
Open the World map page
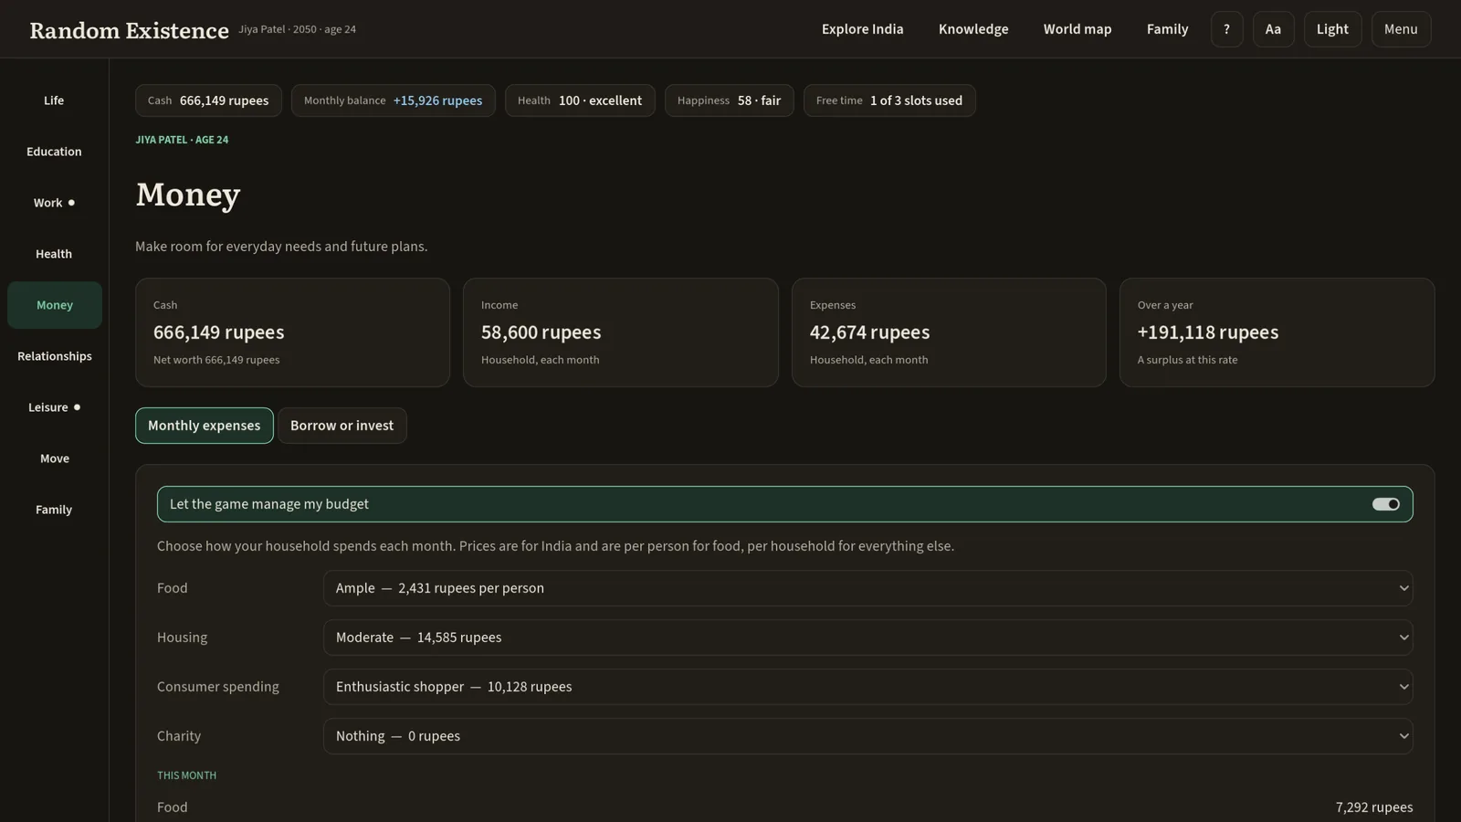[1077, 29]
